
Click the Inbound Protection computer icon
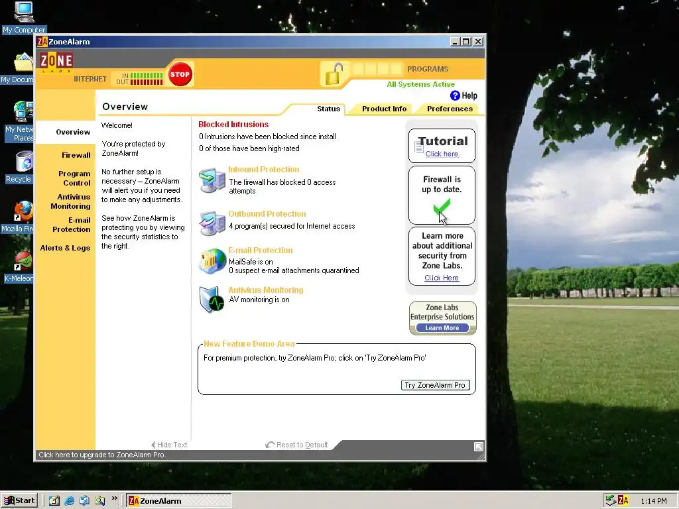coord(212,180)
